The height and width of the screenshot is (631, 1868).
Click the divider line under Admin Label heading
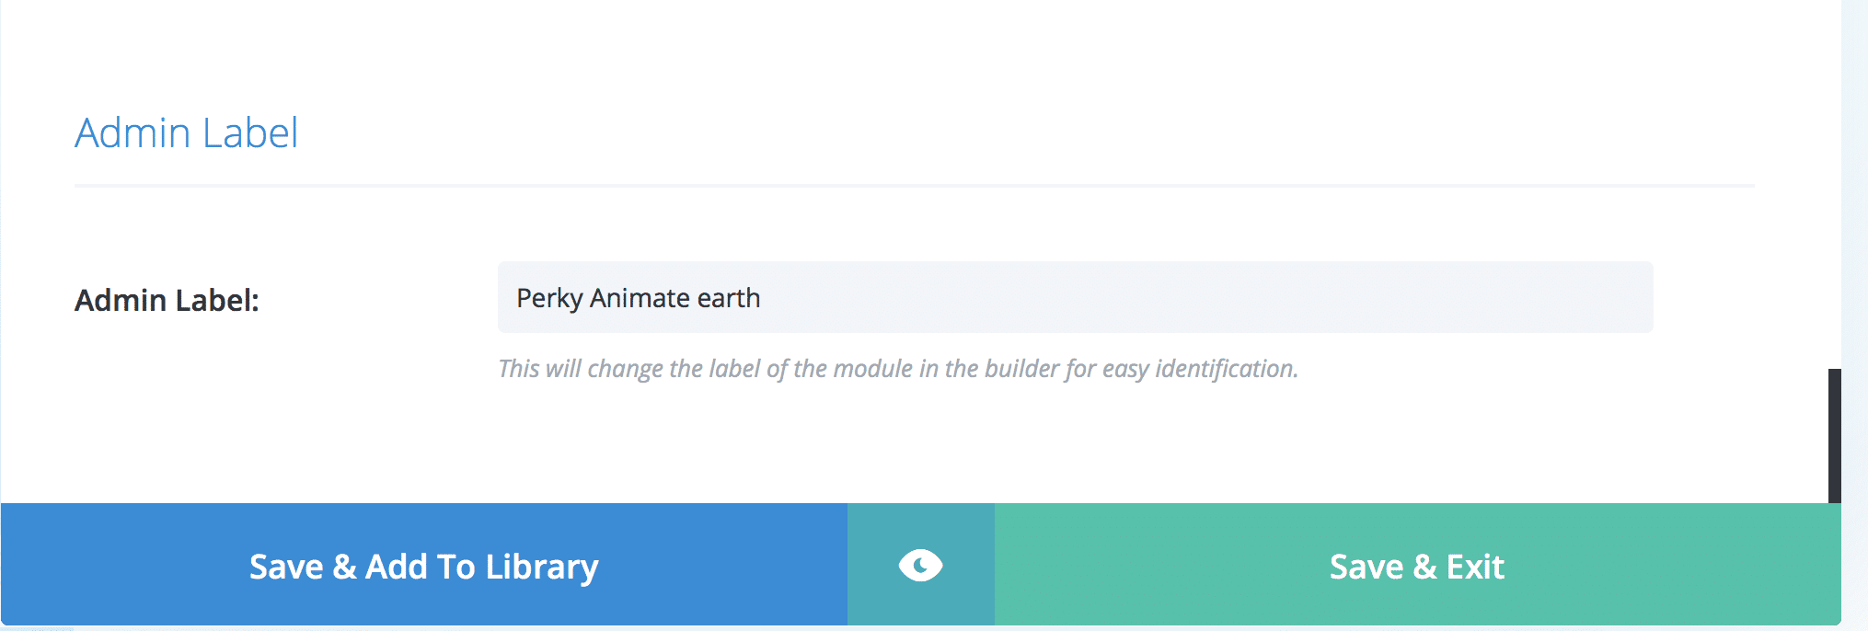pos(915,186)
